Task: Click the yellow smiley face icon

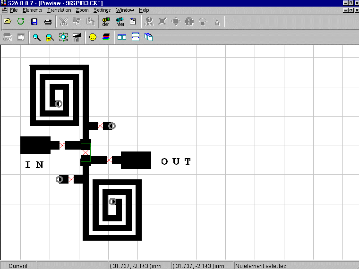Action: (x=93, y=37)
